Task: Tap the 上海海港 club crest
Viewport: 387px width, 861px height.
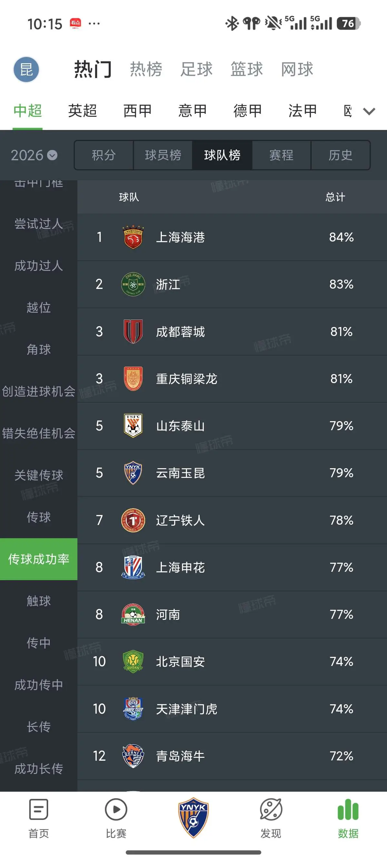Action: (133, 237)
